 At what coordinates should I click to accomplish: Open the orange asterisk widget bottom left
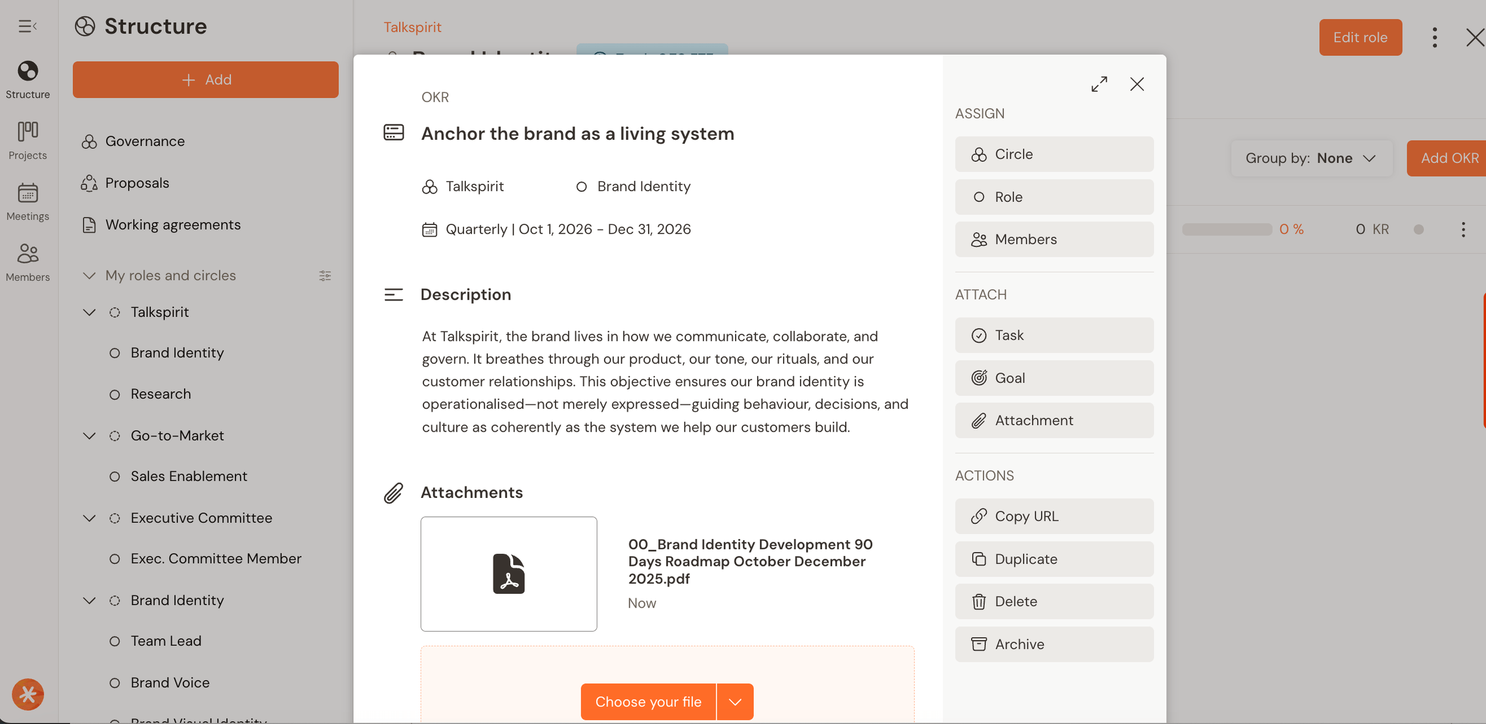27,695
